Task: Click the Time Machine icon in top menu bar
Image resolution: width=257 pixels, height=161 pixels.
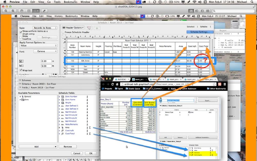Action: click(x=165, y=2)
